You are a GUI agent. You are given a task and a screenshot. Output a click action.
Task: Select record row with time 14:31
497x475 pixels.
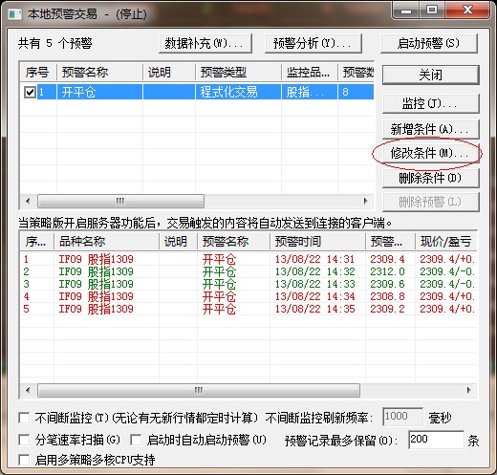(248, 259)
